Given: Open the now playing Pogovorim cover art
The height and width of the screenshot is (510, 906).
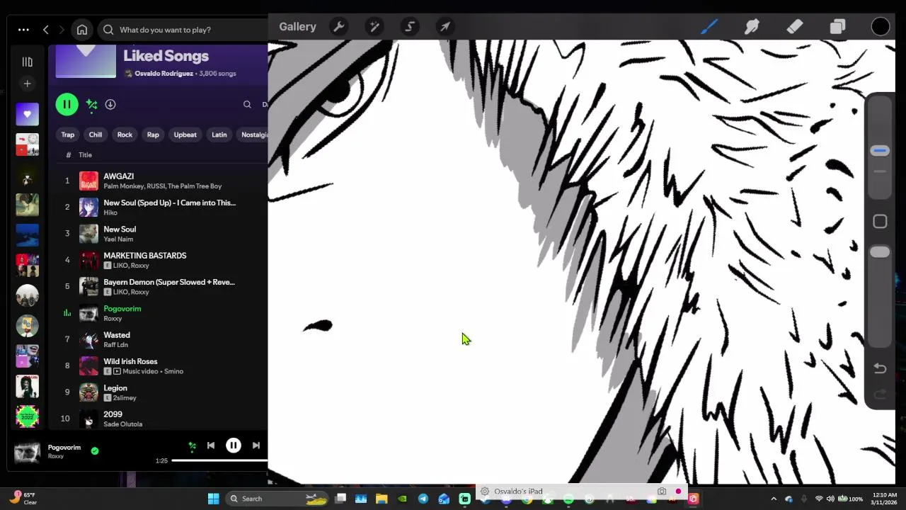Looking at the screenshot, I should click(28, 452).
